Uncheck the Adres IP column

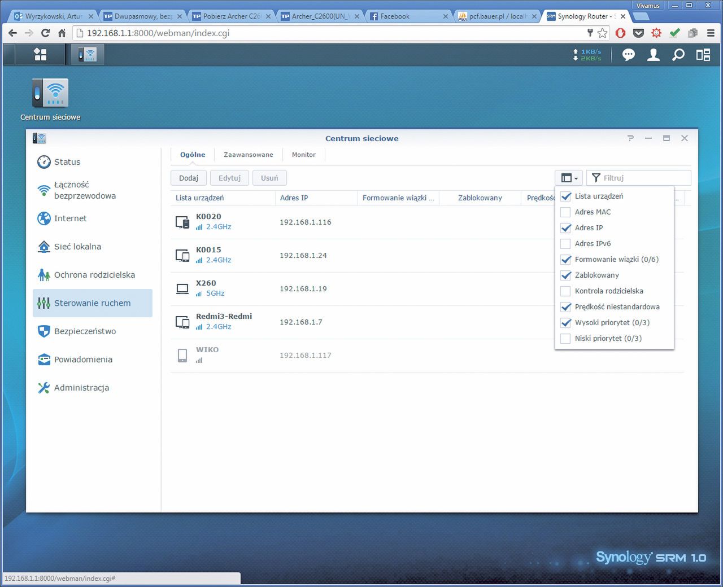[x=565, y=227]
